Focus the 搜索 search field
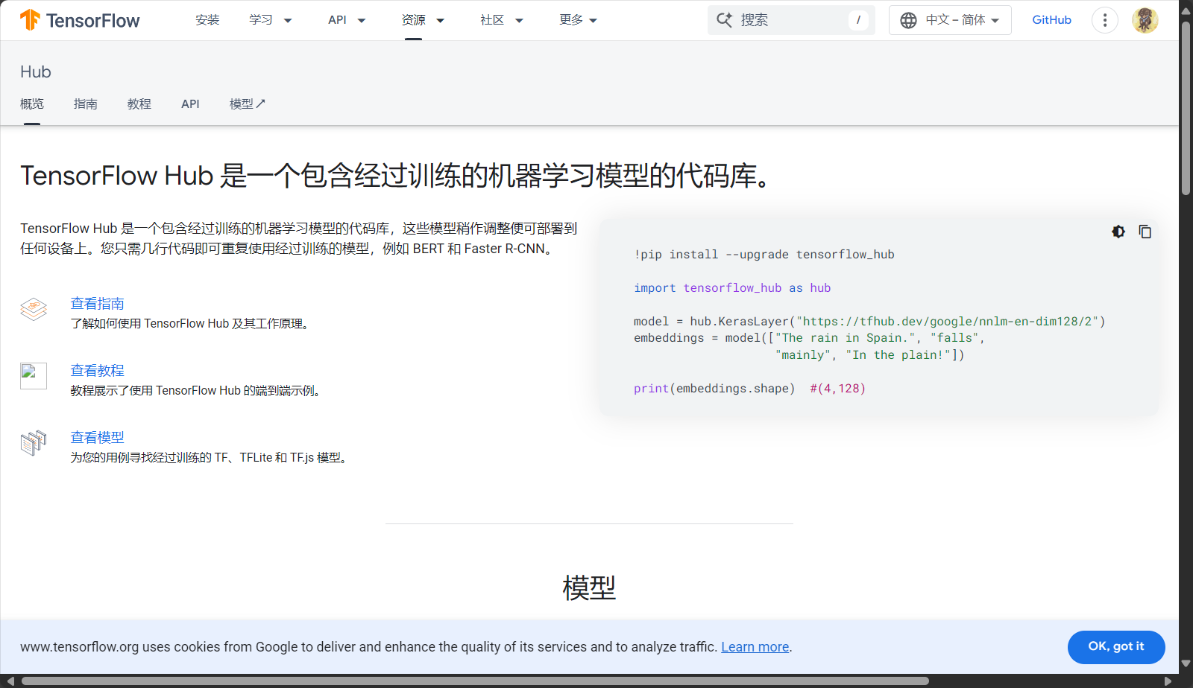This screenshot has height=688, width=1193. click(x=791, y=20)
